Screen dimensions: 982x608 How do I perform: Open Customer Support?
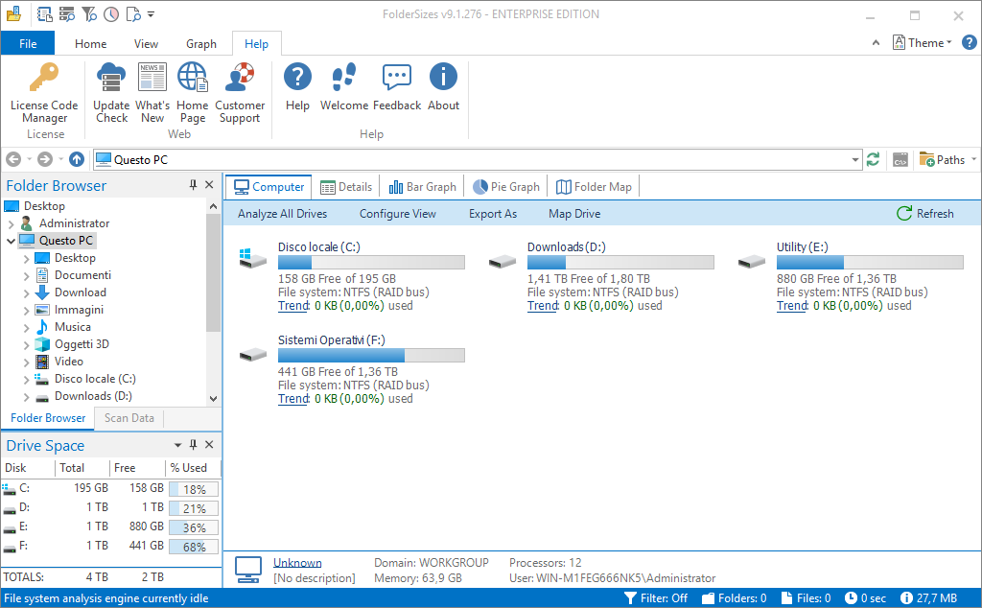click(240, 94)
